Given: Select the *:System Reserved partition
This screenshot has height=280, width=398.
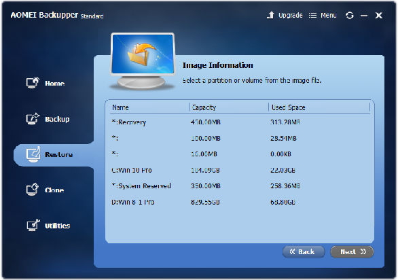Looking at the screenshot, I should 240,186.
